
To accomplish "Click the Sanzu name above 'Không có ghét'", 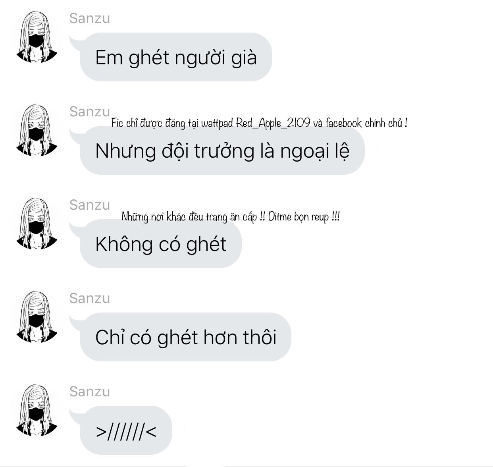I will point(90,205).
